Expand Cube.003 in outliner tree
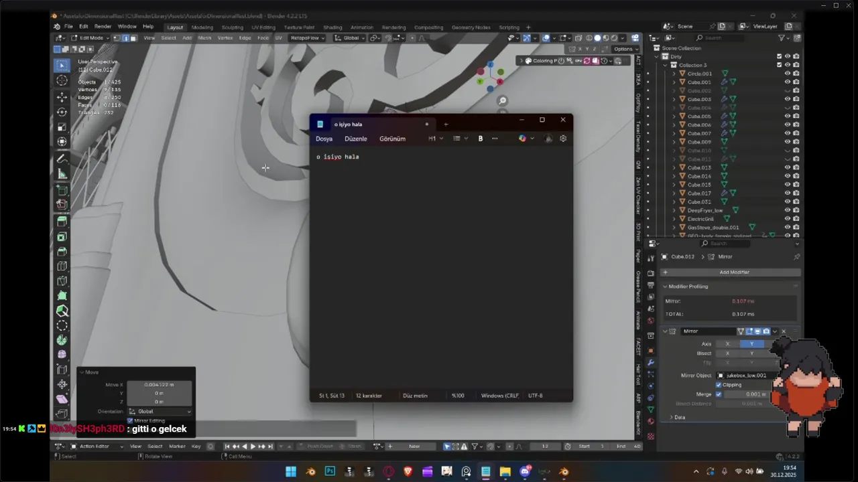Screen dimensions: 858x482 tap(674, 99)
